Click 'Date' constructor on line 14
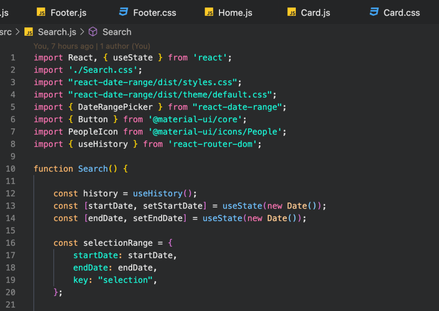This screenshot has width=439, height=311. (277, 218)
